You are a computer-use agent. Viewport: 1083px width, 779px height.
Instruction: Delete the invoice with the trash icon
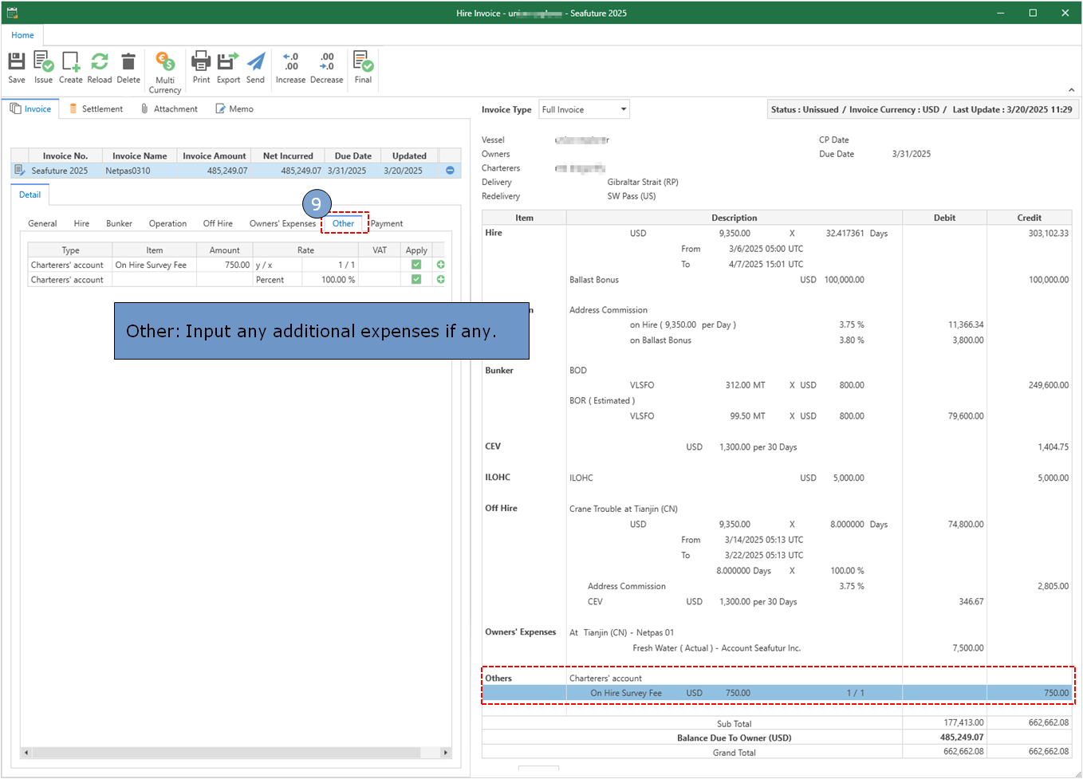pyautogui.click(x=128, y=62)
